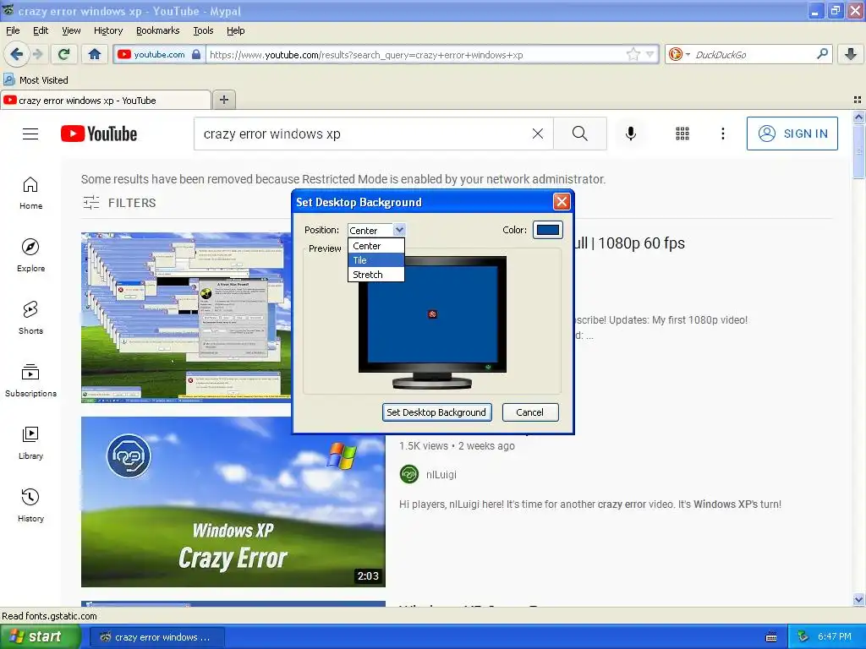Select the crazy error windows xp tab

pos(106,100)
